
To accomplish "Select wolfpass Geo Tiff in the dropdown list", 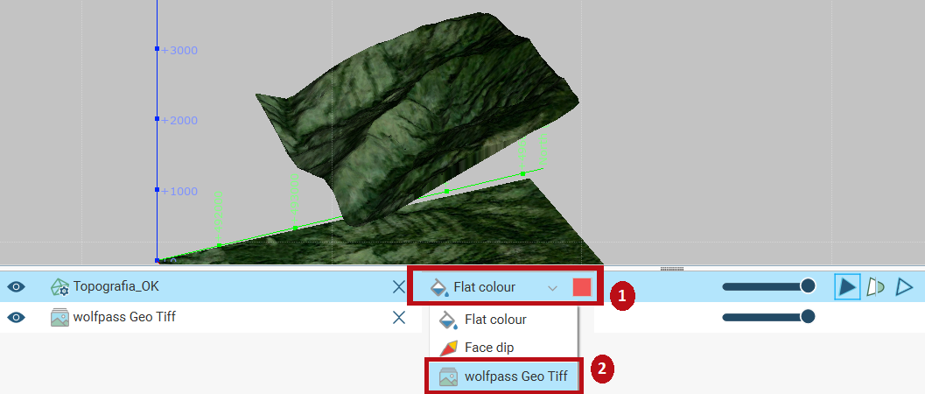I will 515,376.
